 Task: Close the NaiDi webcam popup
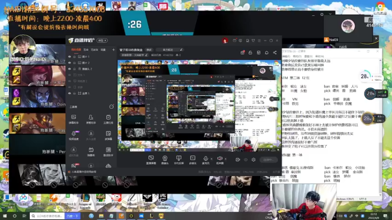[x=376, y=39]
